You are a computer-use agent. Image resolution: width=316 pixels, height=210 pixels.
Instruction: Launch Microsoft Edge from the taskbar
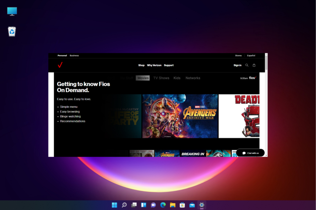(163, 205)
